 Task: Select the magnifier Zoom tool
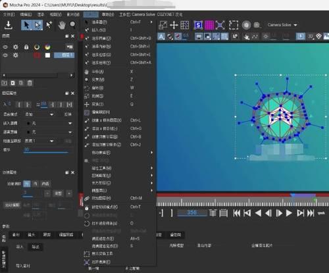click(x=72, y=25)
